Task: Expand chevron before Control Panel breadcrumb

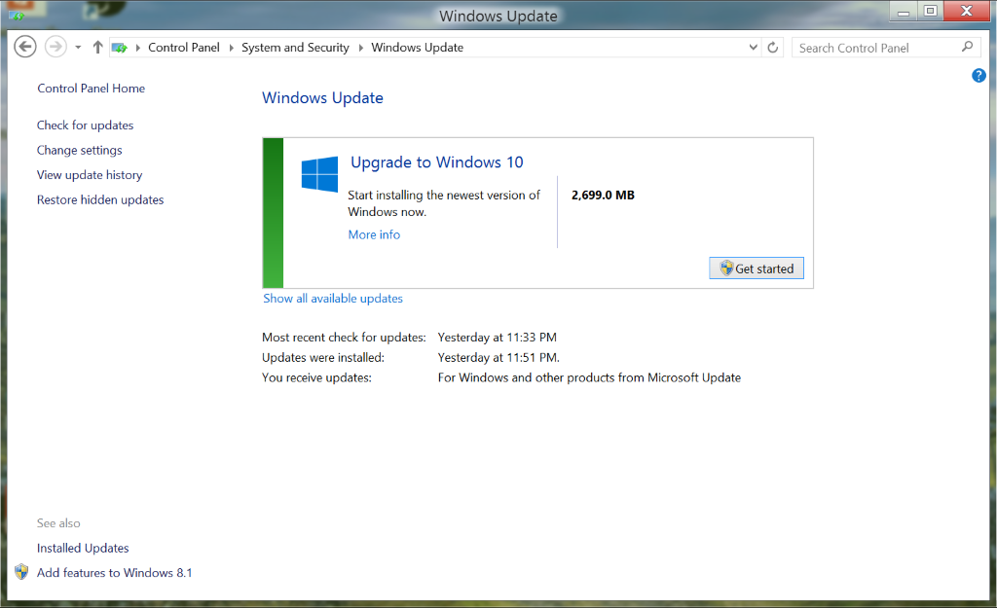Action: coord(138,48)
